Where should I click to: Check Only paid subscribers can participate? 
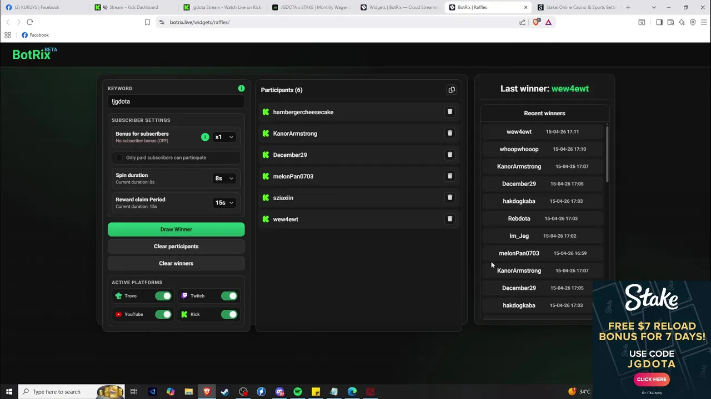click(119, 157)
